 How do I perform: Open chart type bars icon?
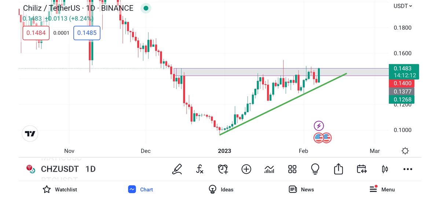[269, 169]
